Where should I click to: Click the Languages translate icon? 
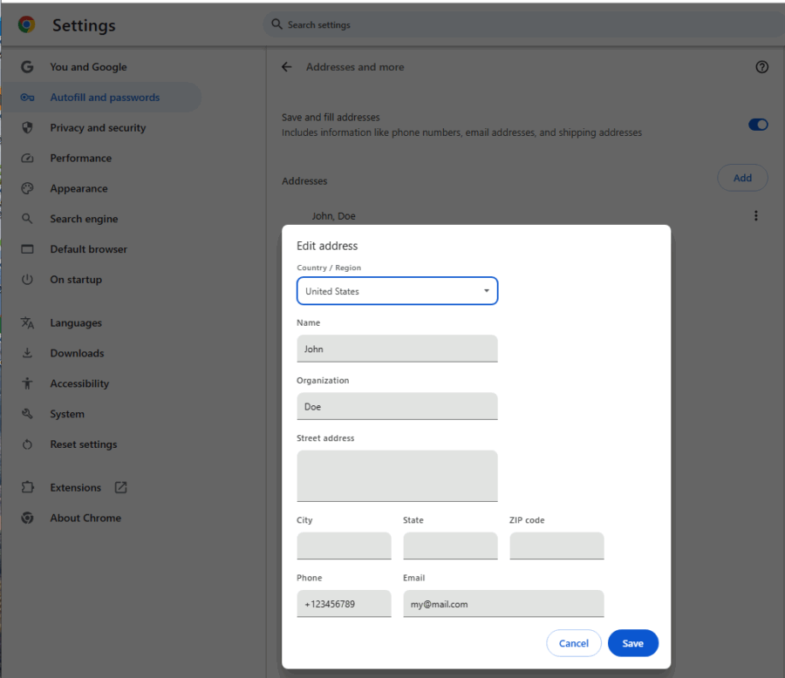pos(27,323)
